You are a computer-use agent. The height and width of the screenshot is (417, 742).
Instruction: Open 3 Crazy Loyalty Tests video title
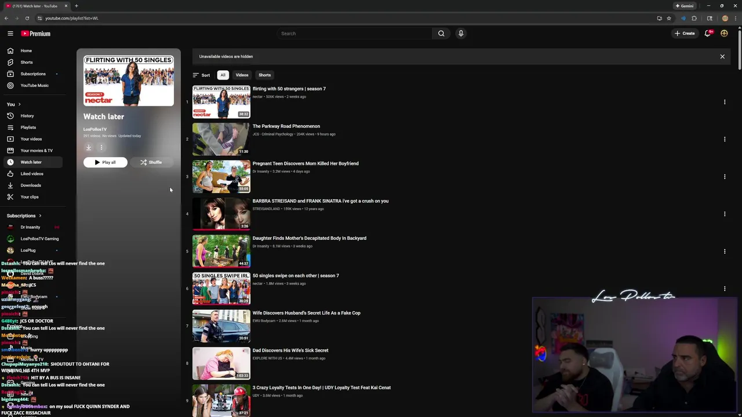(322, 387)
